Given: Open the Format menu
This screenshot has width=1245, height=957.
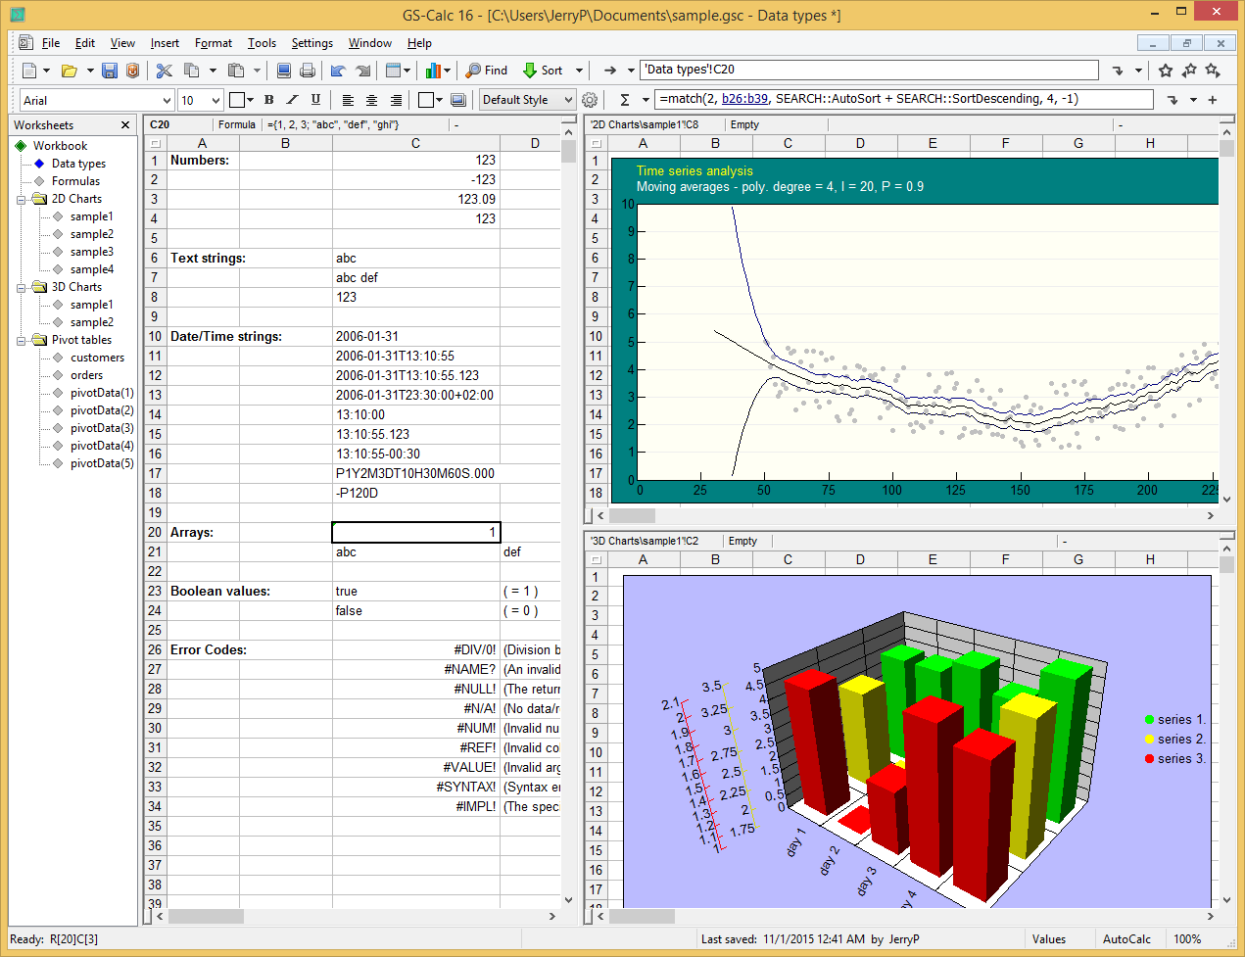Looking at the screenshot, I should point(214,43).
